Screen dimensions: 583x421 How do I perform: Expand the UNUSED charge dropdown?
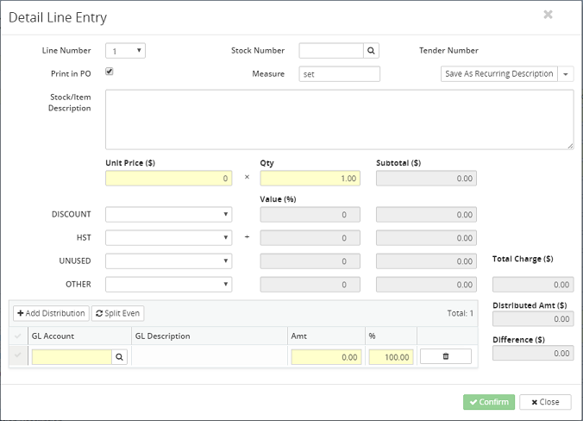point(168,261)
